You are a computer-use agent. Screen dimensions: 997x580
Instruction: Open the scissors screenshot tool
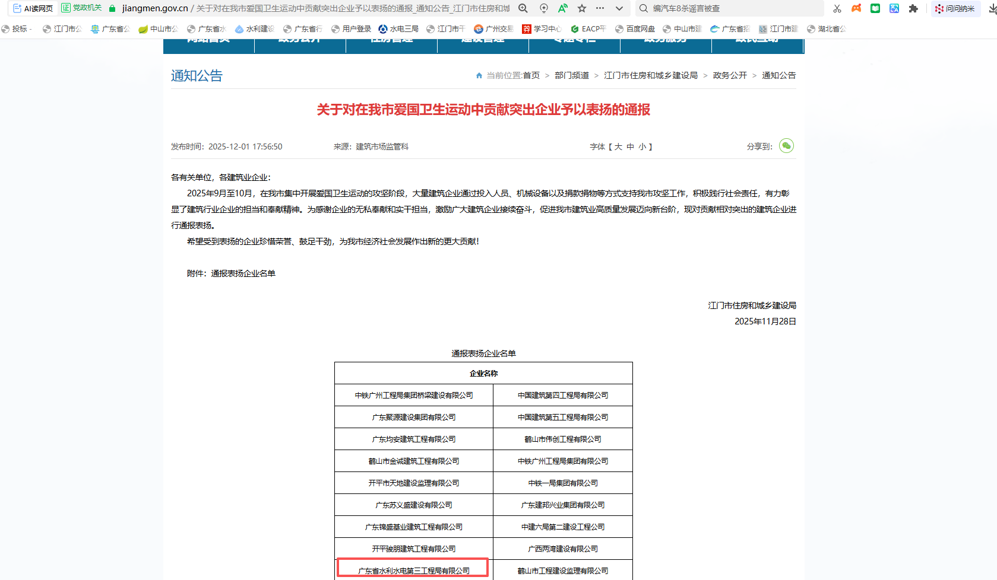(837, 8)
